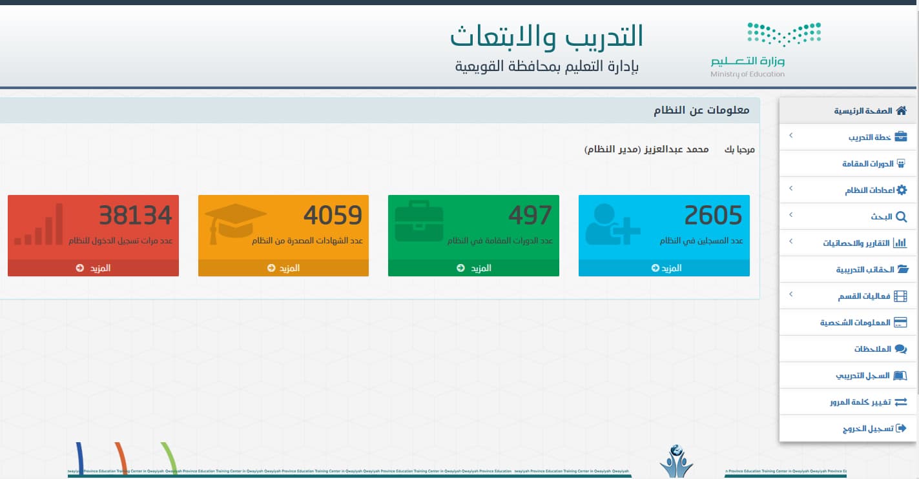Screen dimensions: 919x479
Task: Expand the البحث submenu chevron
Action: point(790,216)
